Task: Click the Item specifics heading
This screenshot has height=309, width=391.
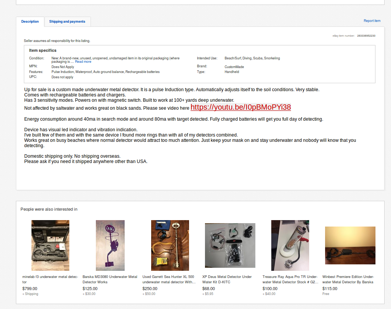Action: (43, 51)
